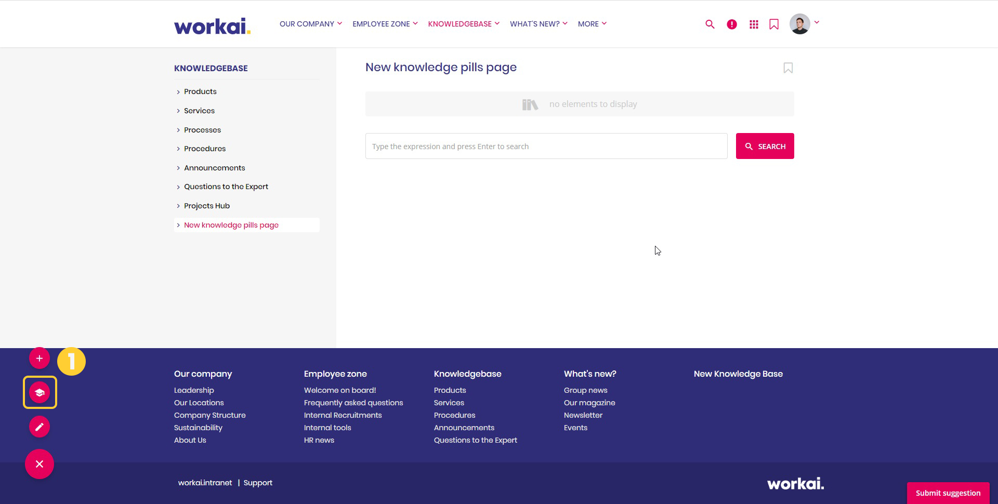Open the user profile avatar
Viewport: 998px width, 504px height.
[x=799, y=24]
